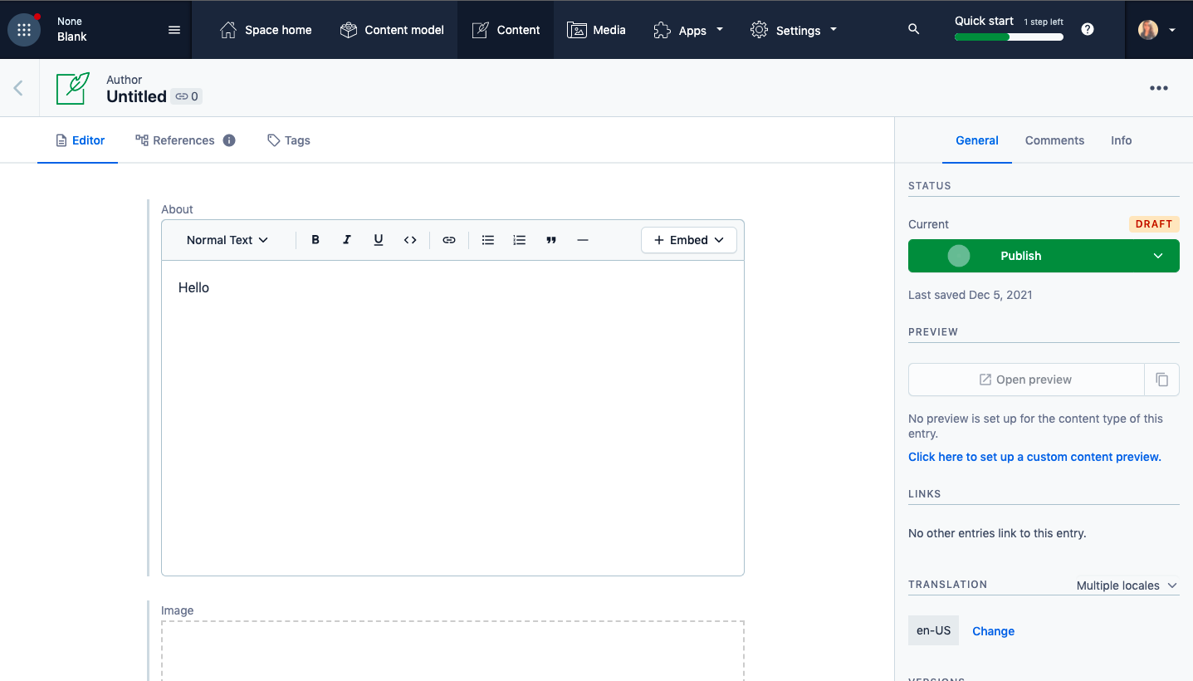Toggle italic formatting in the About field
The height and width of the screenshot is (681, 1193).
[347, 239]
